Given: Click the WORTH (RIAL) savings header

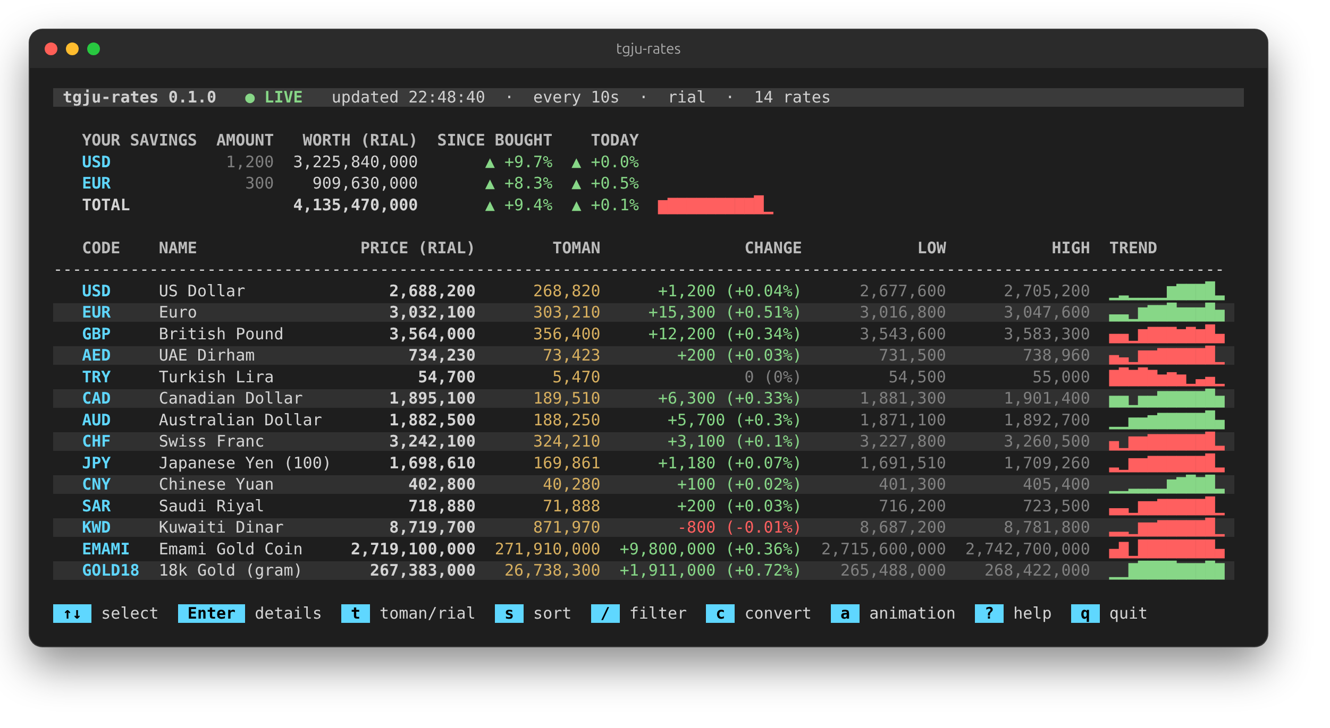Looking at the screenshot, I should 360,140.
